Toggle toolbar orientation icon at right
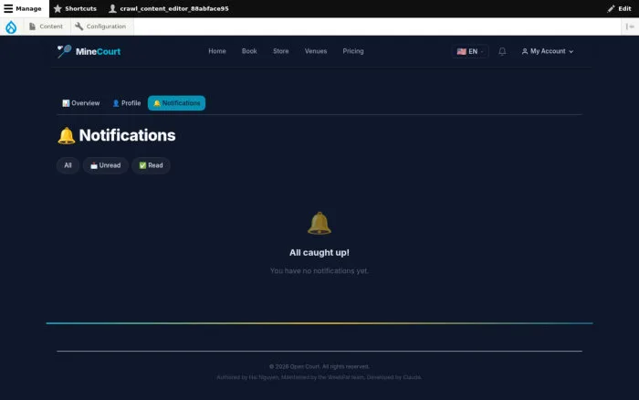Screen dimensions: 639x400 pyautogui.click(x=630, y=26)
